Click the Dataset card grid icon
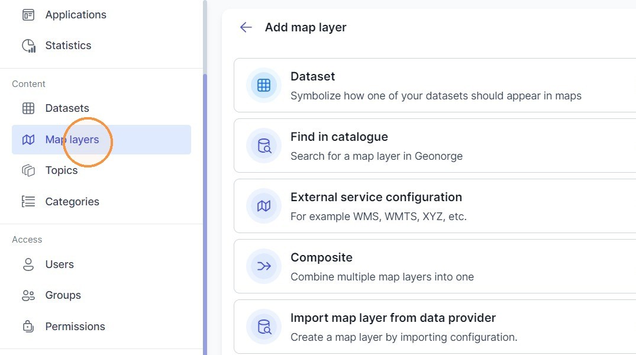 [264, 85]
